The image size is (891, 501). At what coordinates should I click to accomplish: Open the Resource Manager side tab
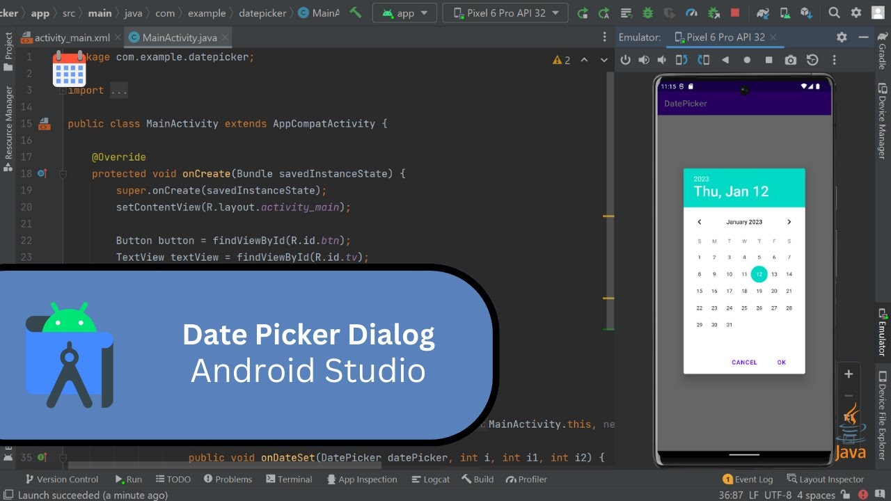tap(8, 129)
